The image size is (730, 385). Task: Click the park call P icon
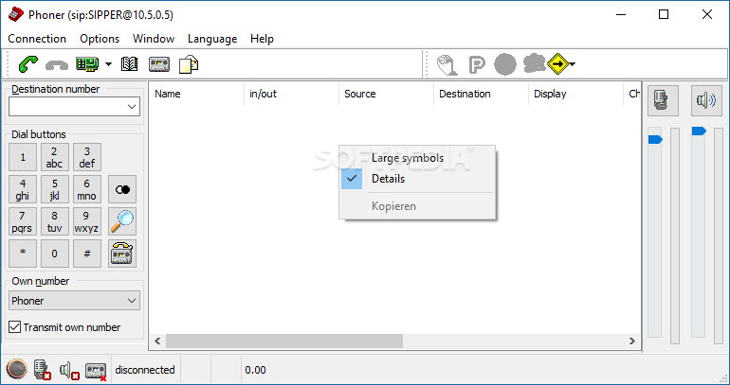(476, 64)
